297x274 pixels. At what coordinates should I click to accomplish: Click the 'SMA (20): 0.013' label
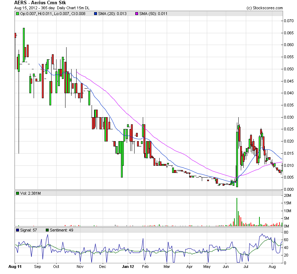112,14
